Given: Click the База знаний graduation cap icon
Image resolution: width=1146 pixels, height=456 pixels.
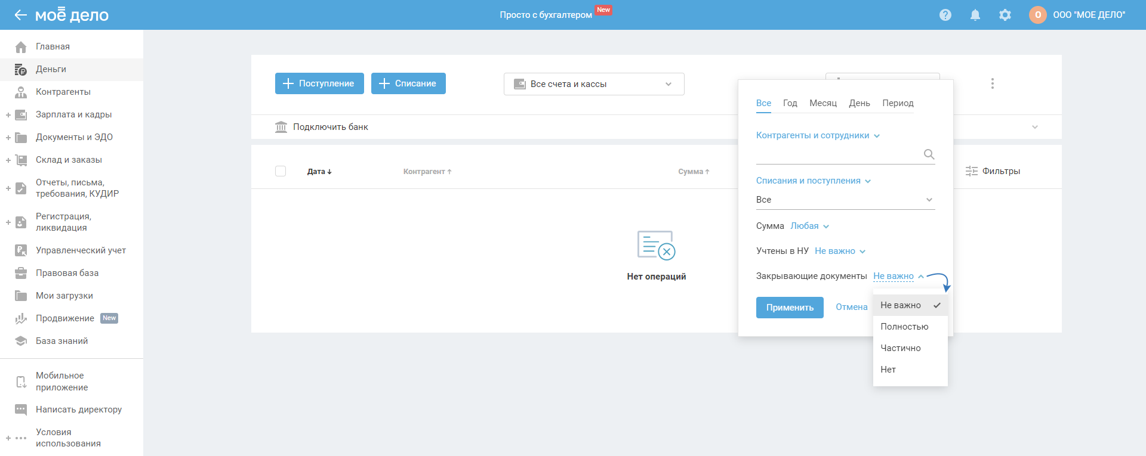Looking at the screenshot, I should 21,341.
